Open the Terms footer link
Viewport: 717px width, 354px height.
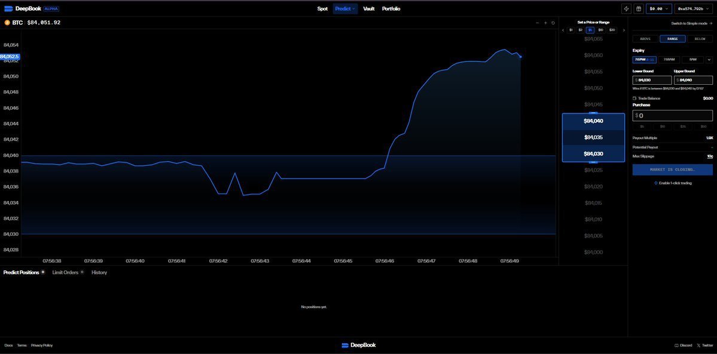point(22,345)
